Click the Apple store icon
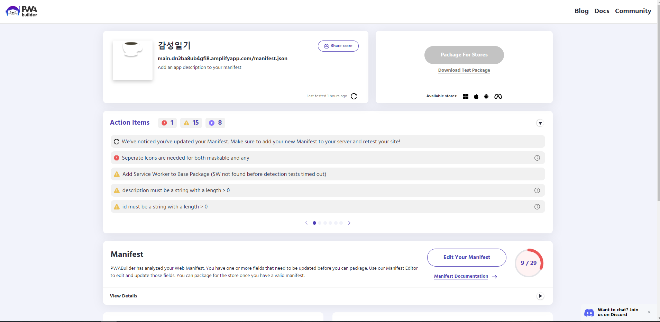The image size is (660, 322). point(476,97)
